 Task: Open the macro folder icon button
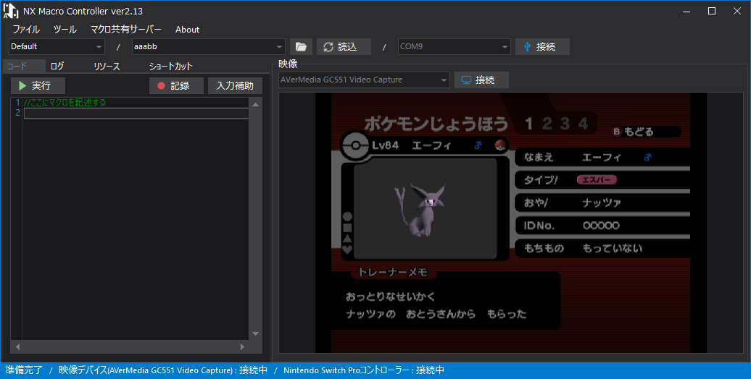301,47
